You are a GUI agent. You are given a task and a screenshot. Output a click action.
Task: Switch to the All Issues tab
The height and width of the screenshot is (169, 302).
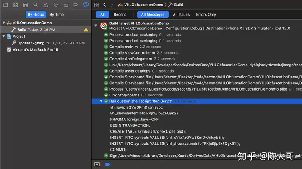pyautogui.click(x=181, y=14)
